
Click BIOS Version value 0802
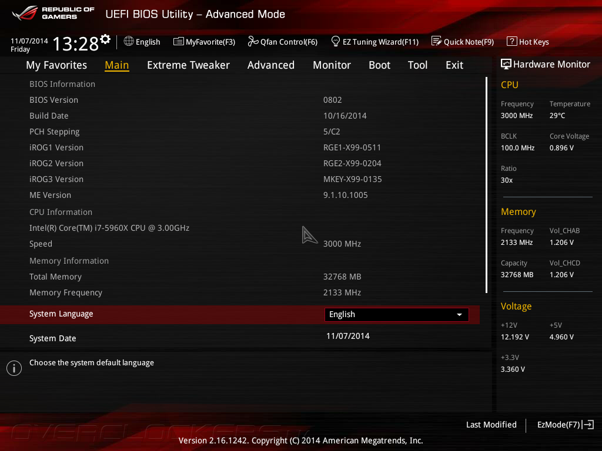333,100
